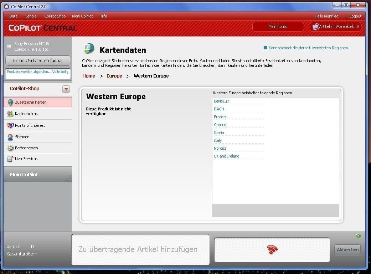Expand the Mein CoPilot panel
This screenshot has height=274, width=371.
pyautogui.click(x=38, y=174)
